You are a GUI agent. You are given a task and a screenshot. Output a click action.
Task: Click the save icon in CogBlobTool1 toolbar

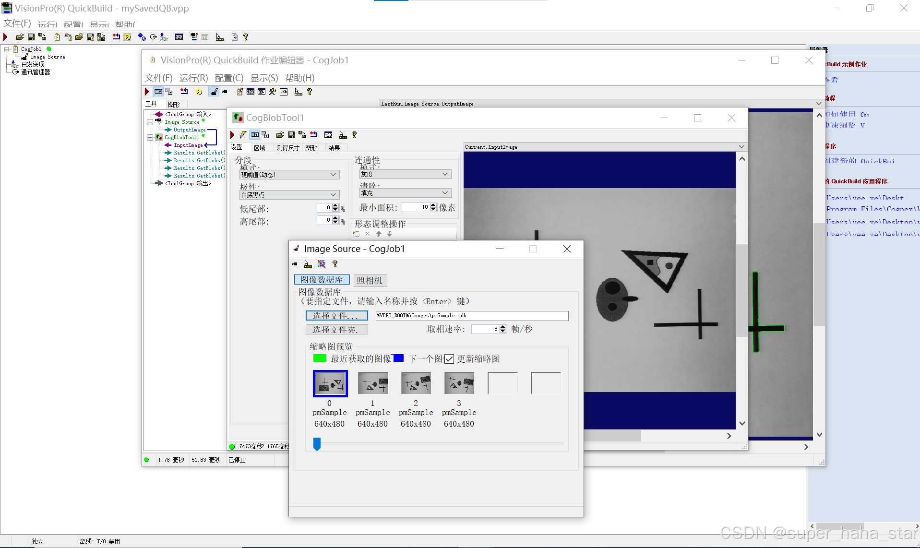(x=291, y=135)
